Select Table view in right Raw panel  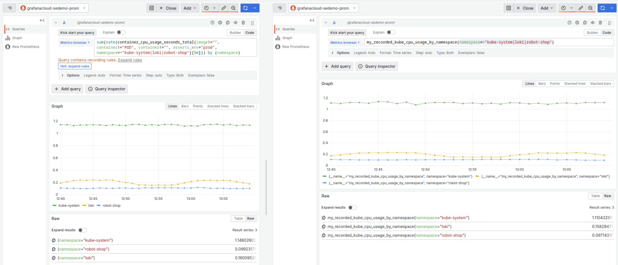pyautogui.click(x=595, y=196)
